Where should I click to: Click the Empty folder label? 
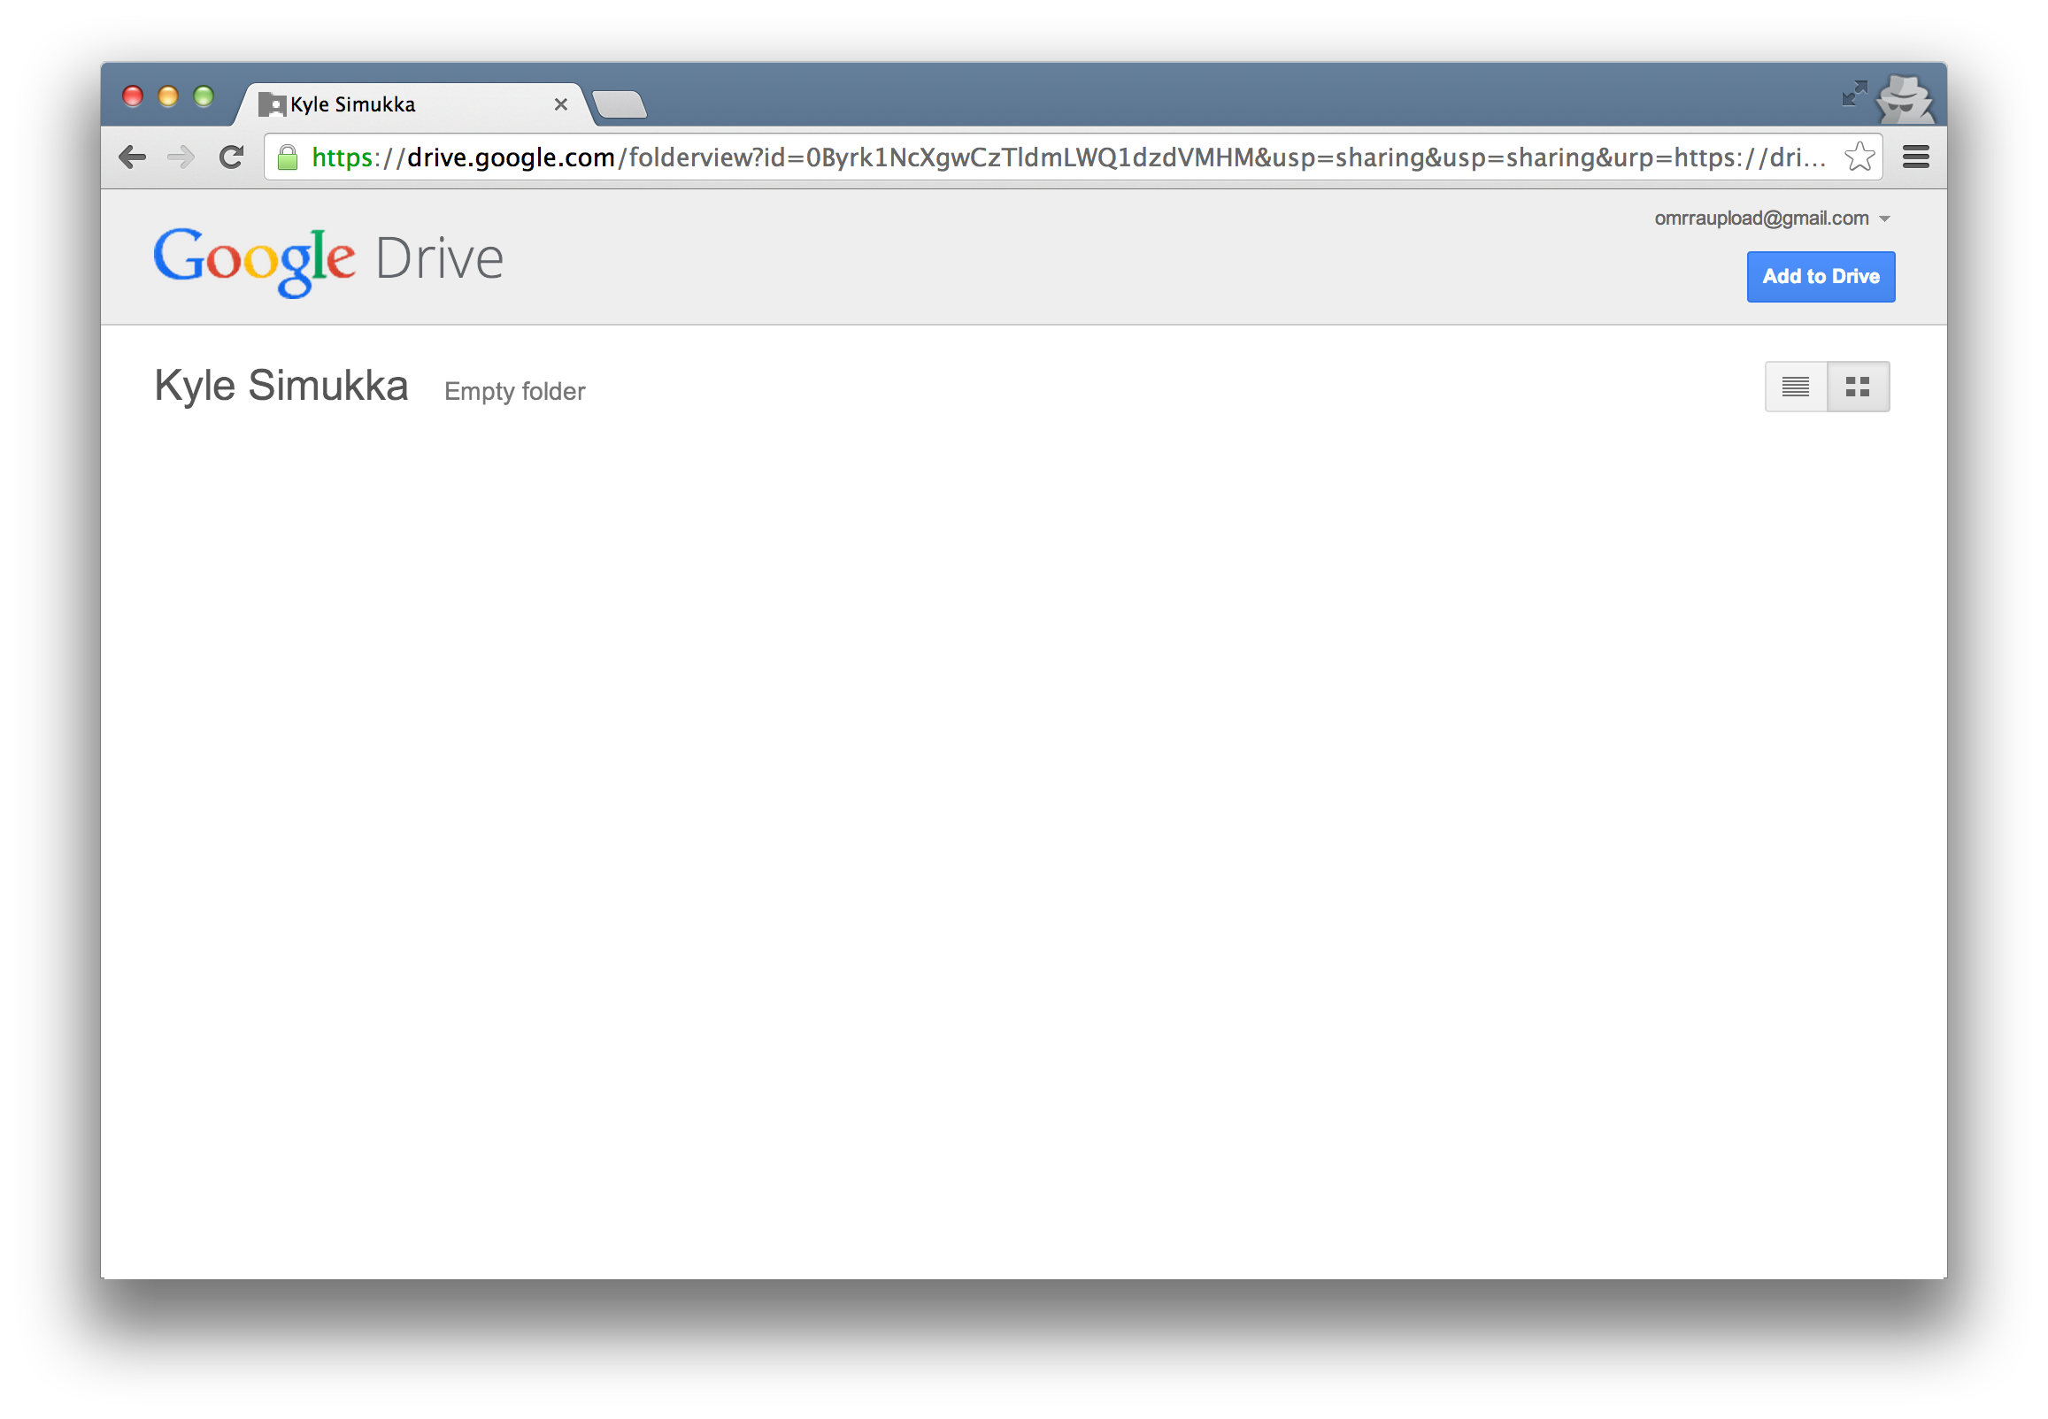pyautogui.click(x=515, y=391)
